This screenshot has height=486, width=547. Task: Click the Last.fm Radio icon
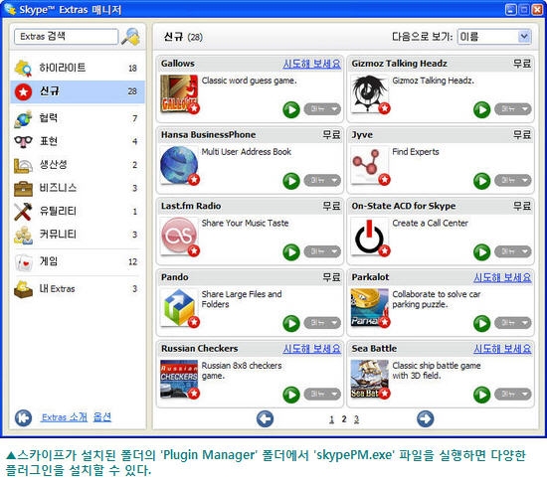pyautogui.click(x=179, y=236)
